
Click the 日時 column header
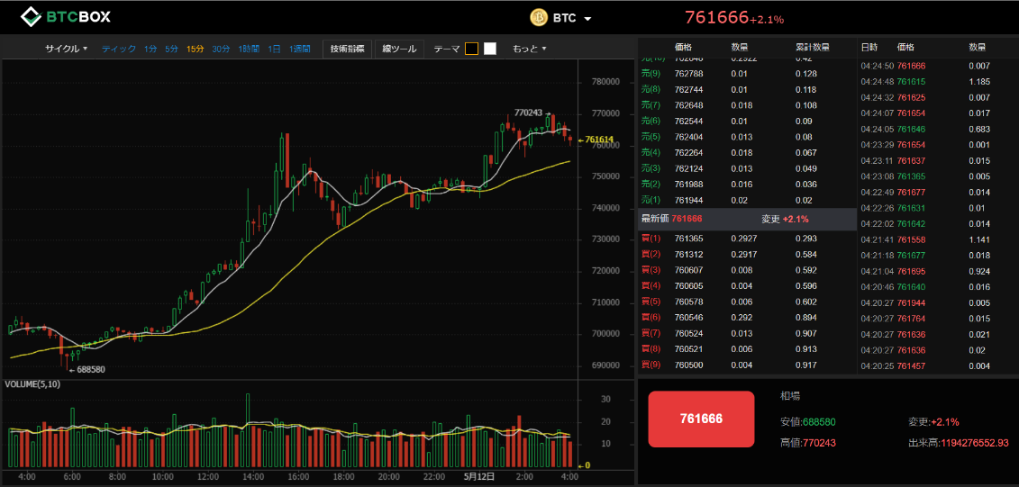(869, 48)
